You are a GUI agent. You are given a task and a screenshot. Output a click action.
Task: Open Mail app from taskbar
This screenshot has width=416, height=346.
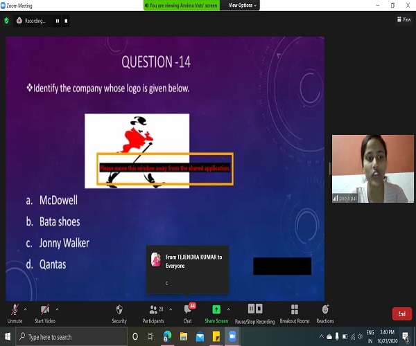click(200, 336)
